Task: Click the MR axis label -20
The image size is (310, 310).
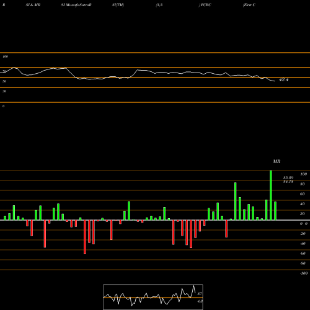Action: click(x=303, y=234)
